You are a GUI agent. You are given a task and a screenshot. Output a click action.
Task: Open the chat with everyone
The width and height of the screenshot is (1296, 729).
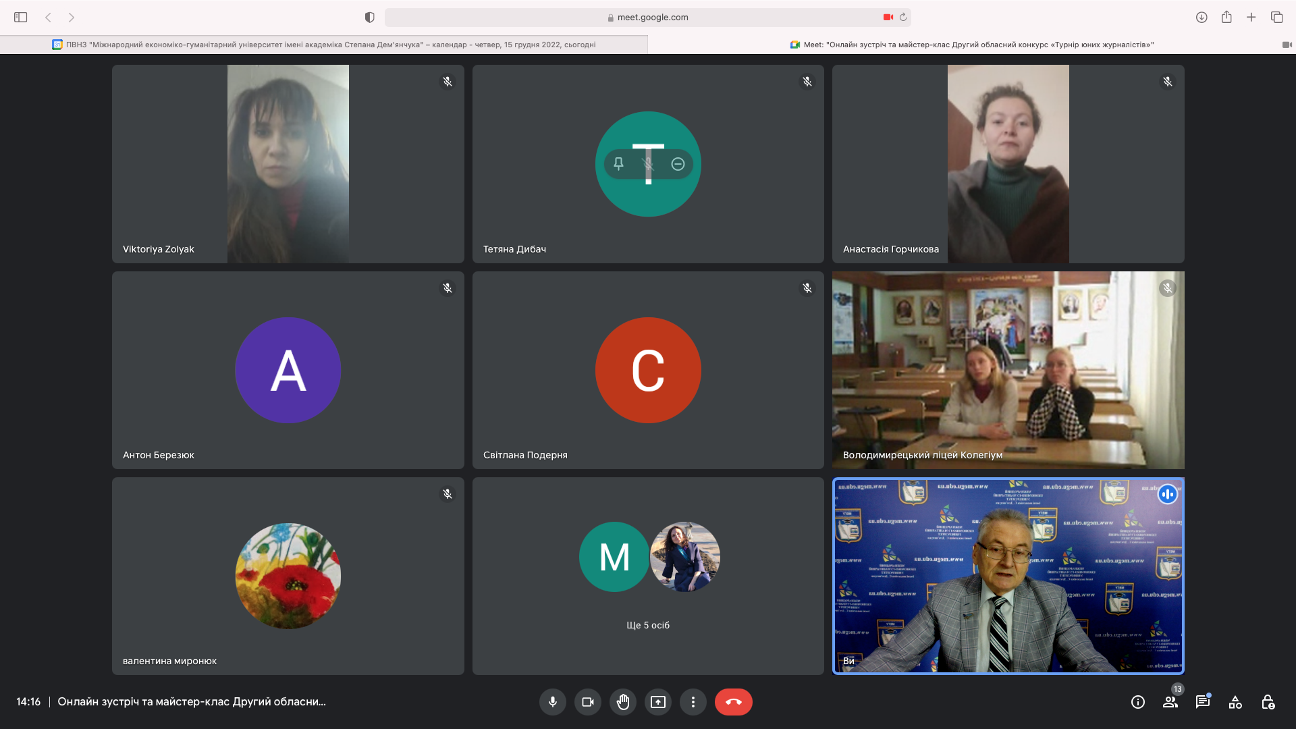[x=1203, y=702]
